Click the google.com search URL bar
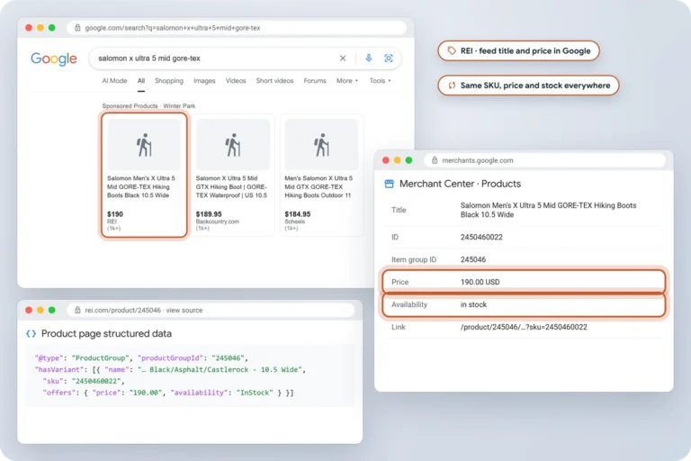Viewport: 691px width, 461px height. pyautogui.click(x=237, y=28)
